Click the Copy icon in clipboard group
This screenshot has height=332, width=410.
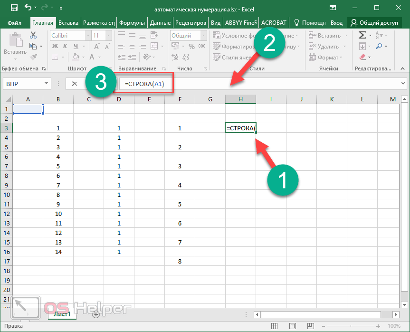33,46
